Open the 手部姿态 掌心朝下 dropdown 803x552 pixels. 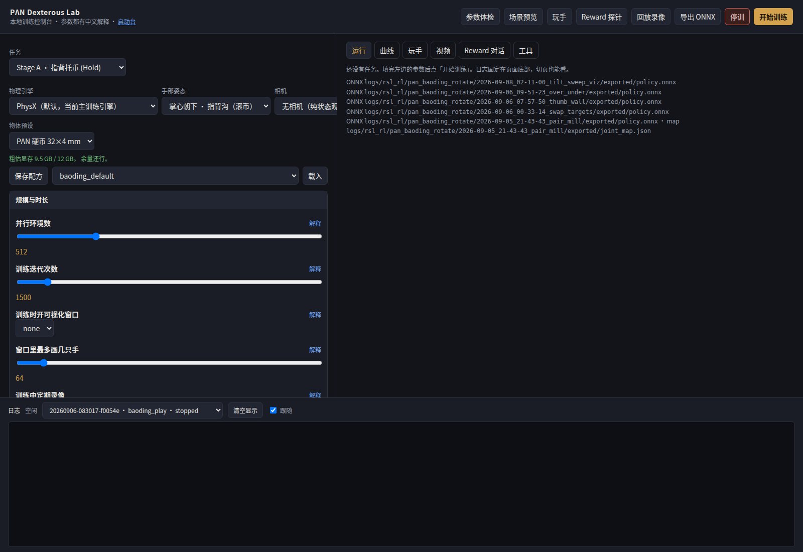click(x=216, y=106)
